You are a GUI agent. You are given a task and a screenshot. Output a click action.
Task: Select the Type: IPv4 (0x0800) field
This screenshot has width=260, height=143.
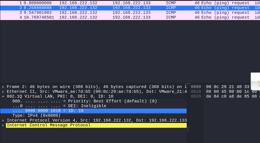pyautogui.click(x=36, y=116)
